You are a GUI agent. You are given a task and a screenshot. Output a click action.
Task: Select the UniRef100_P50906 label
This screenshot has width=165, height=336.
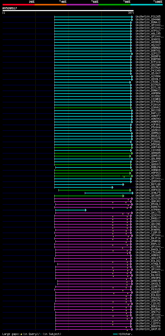[x=148, y=128]
